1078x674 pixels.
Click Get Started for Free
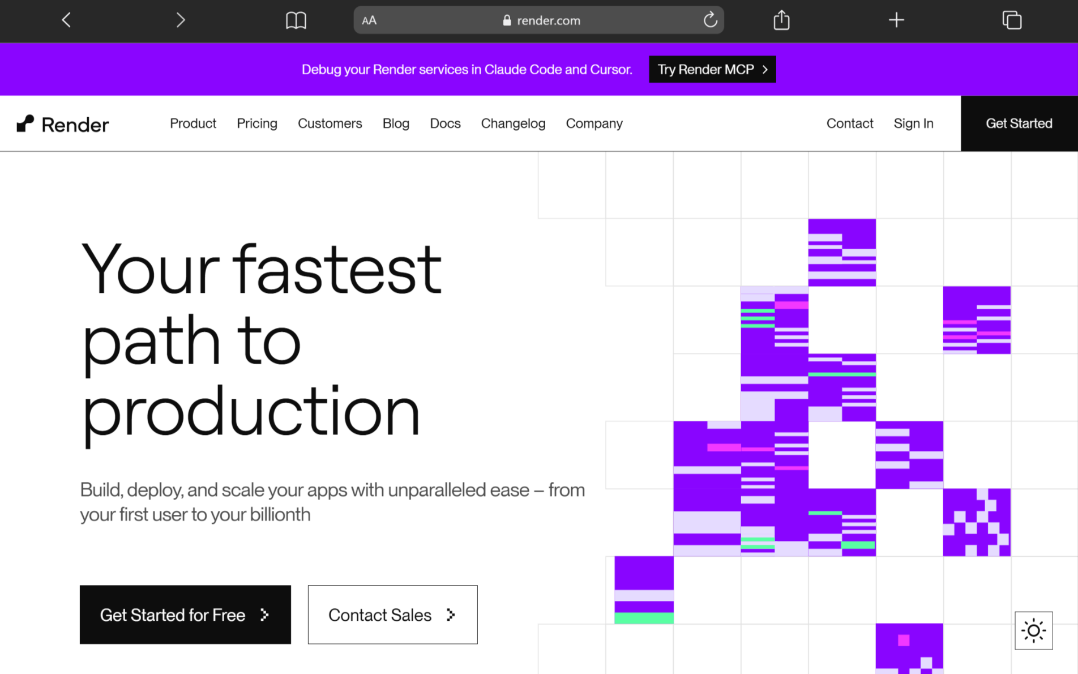click(x=185, y=615)
